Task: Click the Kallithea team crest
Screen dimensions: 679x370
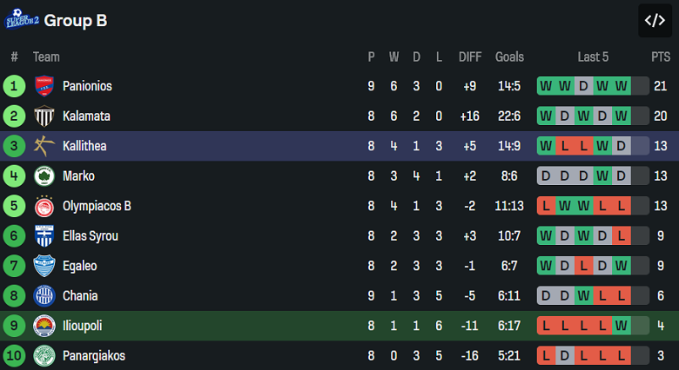Action: click(x=44, y=146)
